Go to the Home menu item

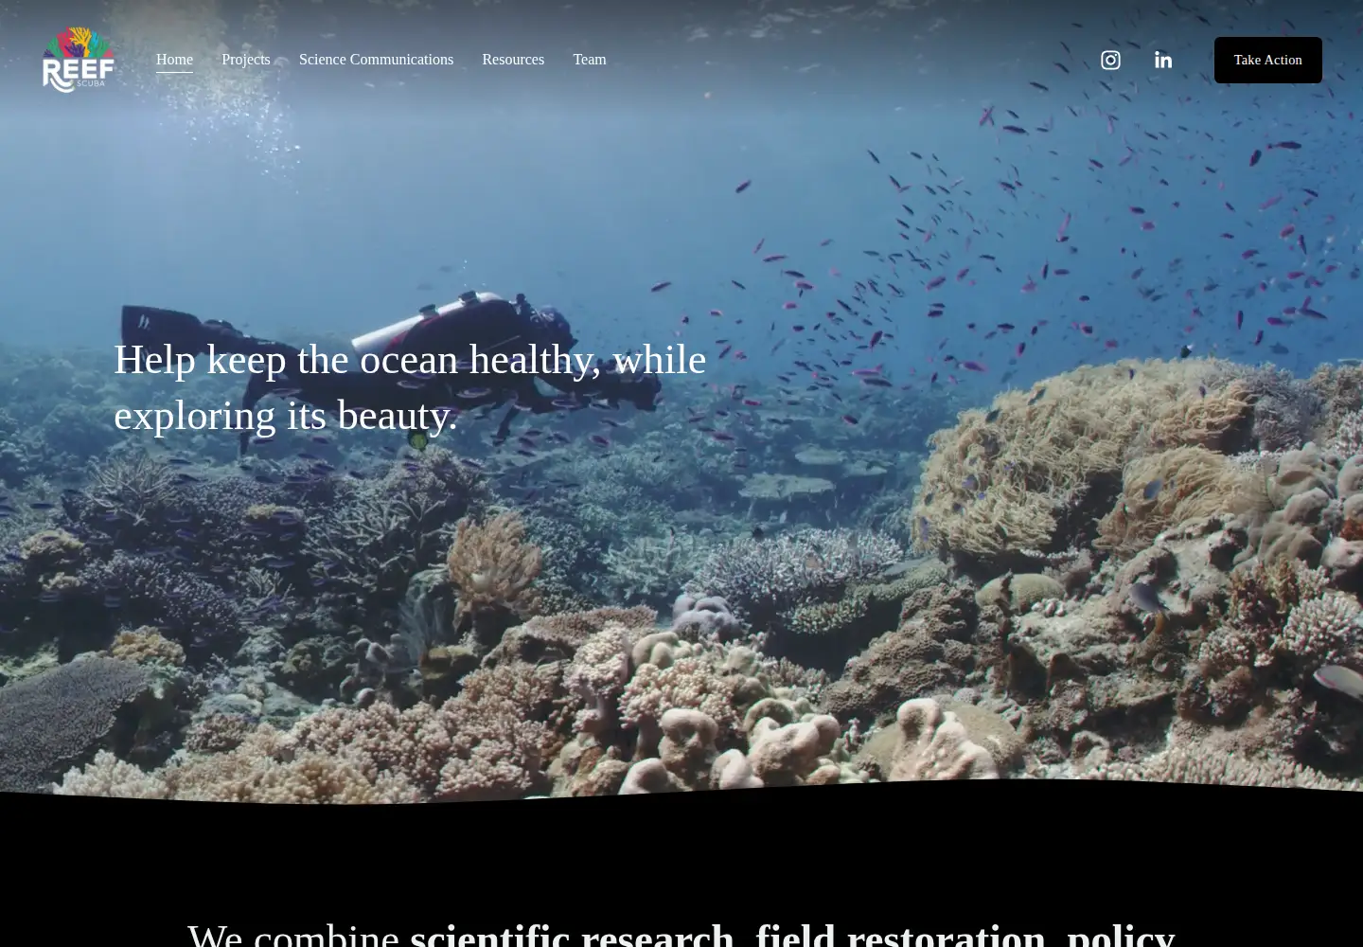click(174, 60)
